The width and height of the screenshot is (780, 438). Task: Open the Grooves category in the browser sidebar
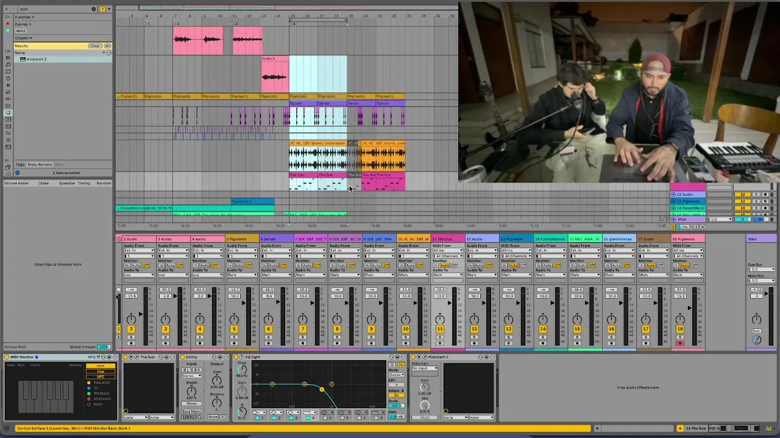(x=8, y=133)
